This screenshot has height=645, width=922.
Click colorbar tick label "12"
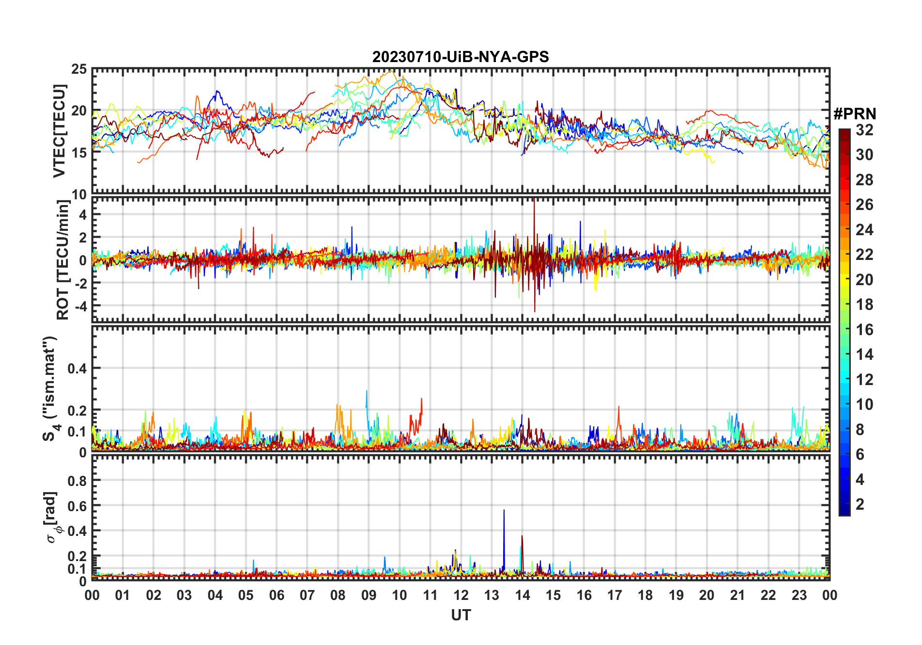(x=864, y=380)
